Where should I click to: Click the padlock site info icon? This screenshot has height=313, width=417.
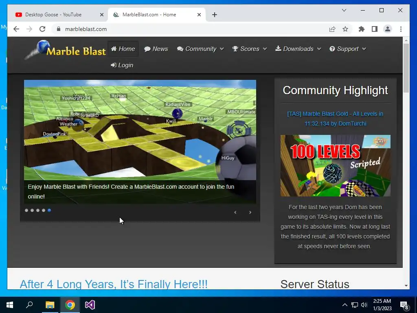[x=59, y=29]
